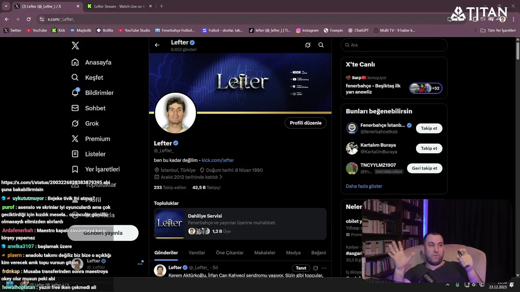Click browser back arrow

(6, 19)
